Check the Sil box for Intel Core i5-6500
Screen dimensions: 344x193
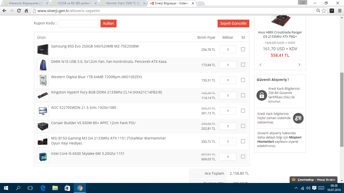[x=243, y=157]
